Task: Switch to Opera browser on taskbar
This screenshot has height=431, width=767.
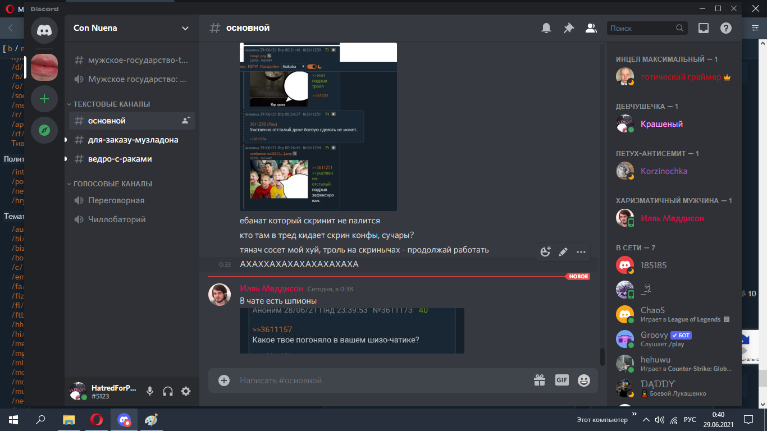Action: tap(97, 420)
